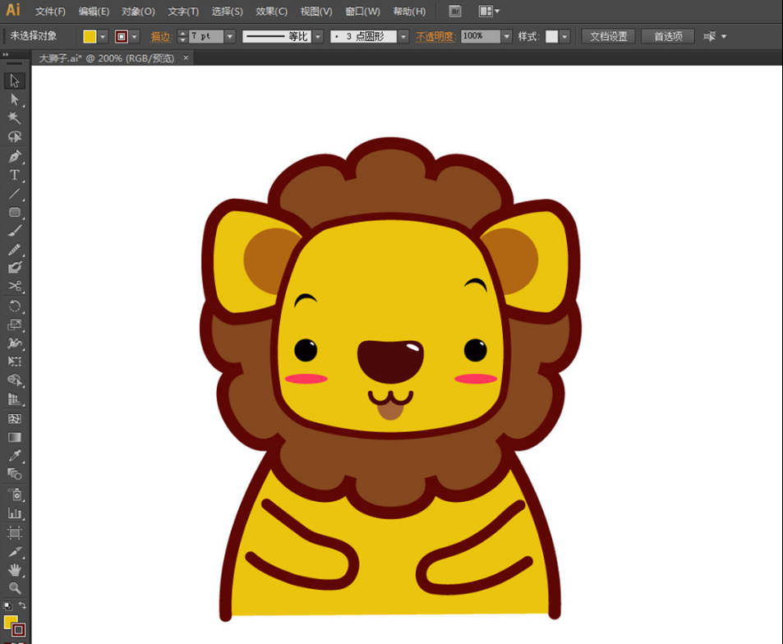Open stroke weight 7 pt dropdown
This screenshot has height=644, width=783.
pos(230,36)
